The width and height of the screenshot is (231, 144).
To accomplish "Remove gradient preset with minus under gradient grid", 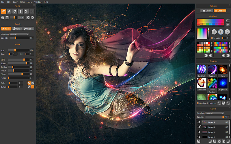I will click(228, 55).
